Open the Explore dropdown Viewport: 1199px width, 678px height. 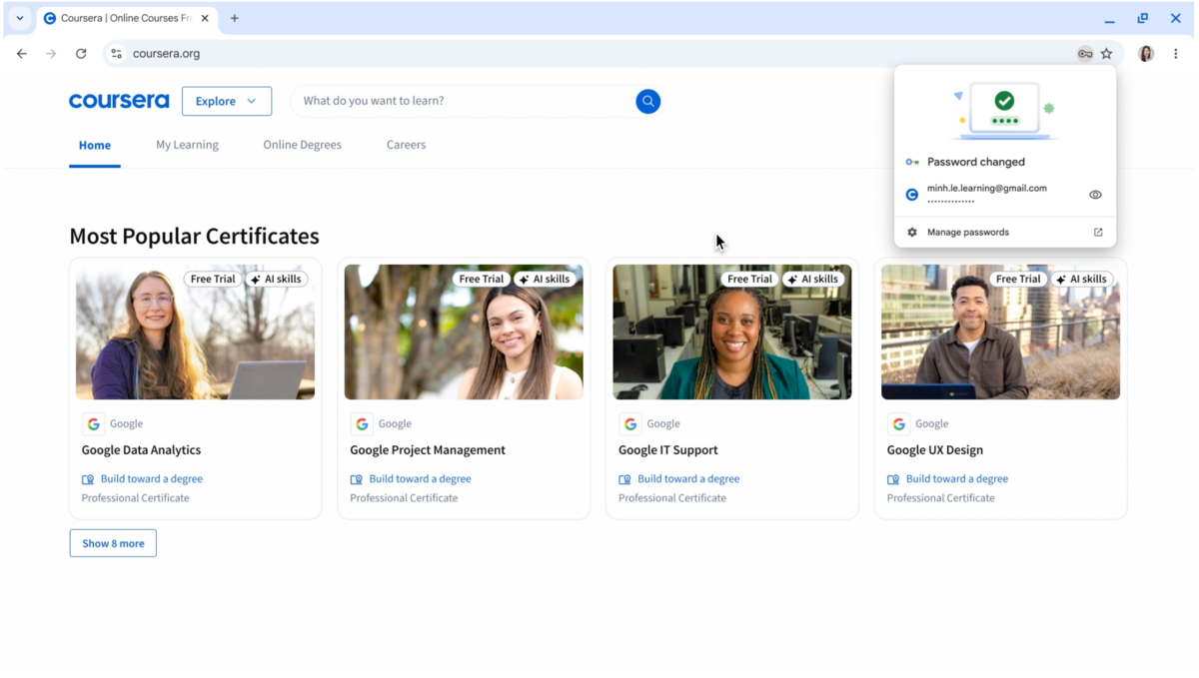pyautogui.click(x=227, y=101)
